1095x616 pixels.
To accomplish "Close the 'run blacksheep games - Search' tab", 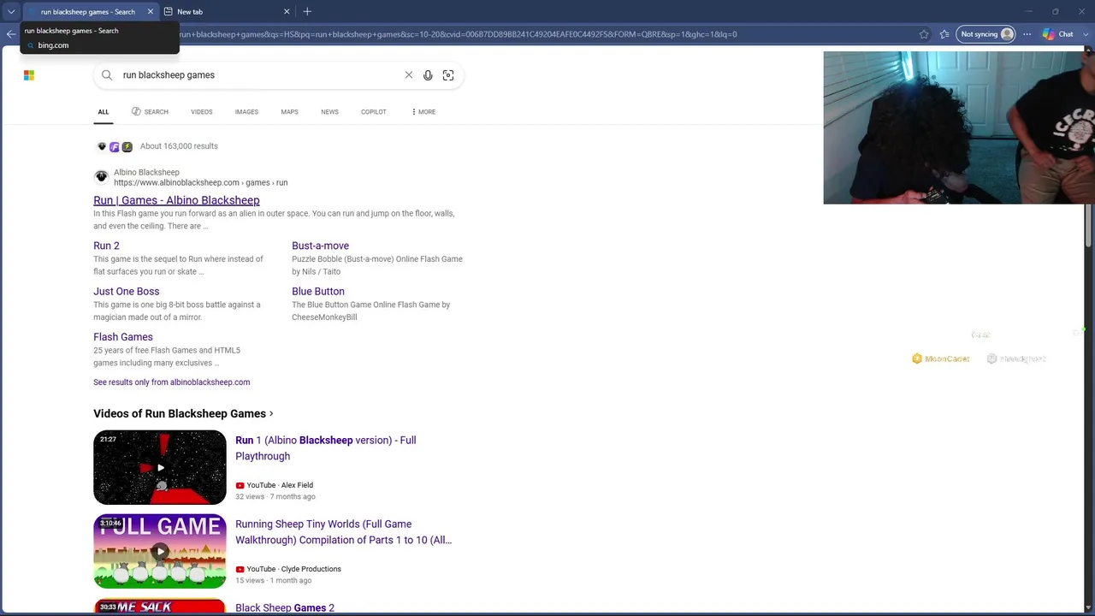I will point(151,12).
